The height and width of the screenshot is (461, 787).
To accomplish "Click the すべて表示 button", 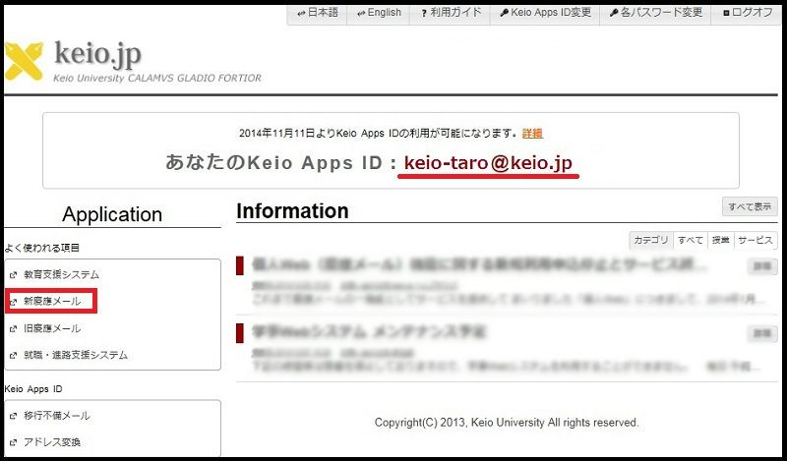I will [x=750, y=206].
